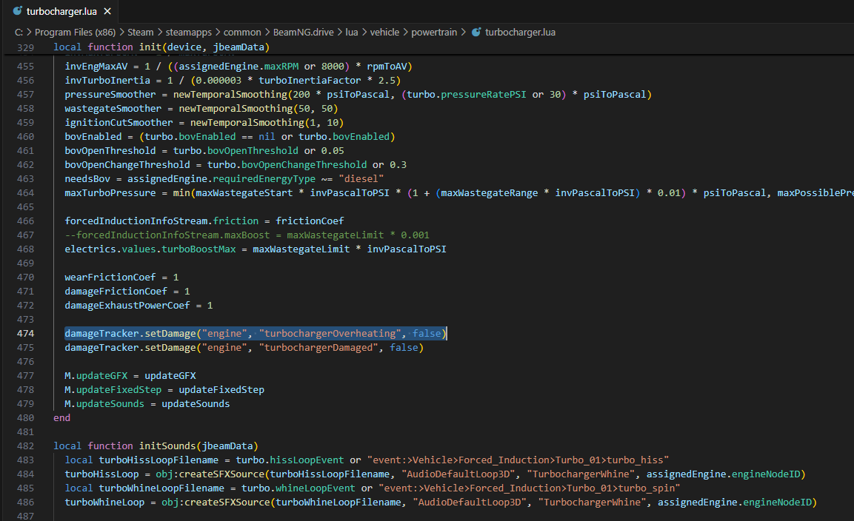The width and height of the screenshot is (854, 521).
Task: Click 'bovOpenThreshold' at start of line 461
Action: pyautogui.click(x=110, y=150)
